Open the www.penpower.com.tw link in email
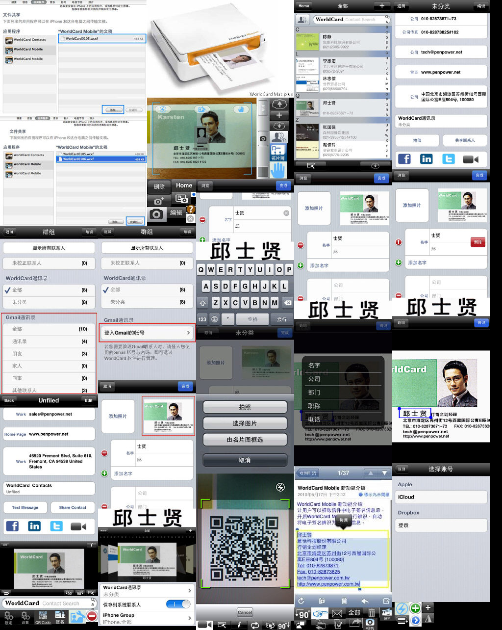502x630 pixels. 328,584
